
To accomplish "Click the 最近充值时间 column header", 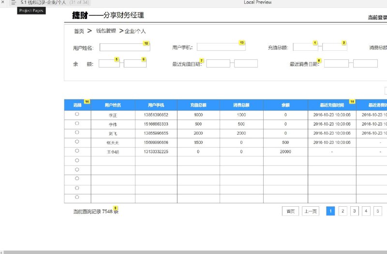I will 332,105.
